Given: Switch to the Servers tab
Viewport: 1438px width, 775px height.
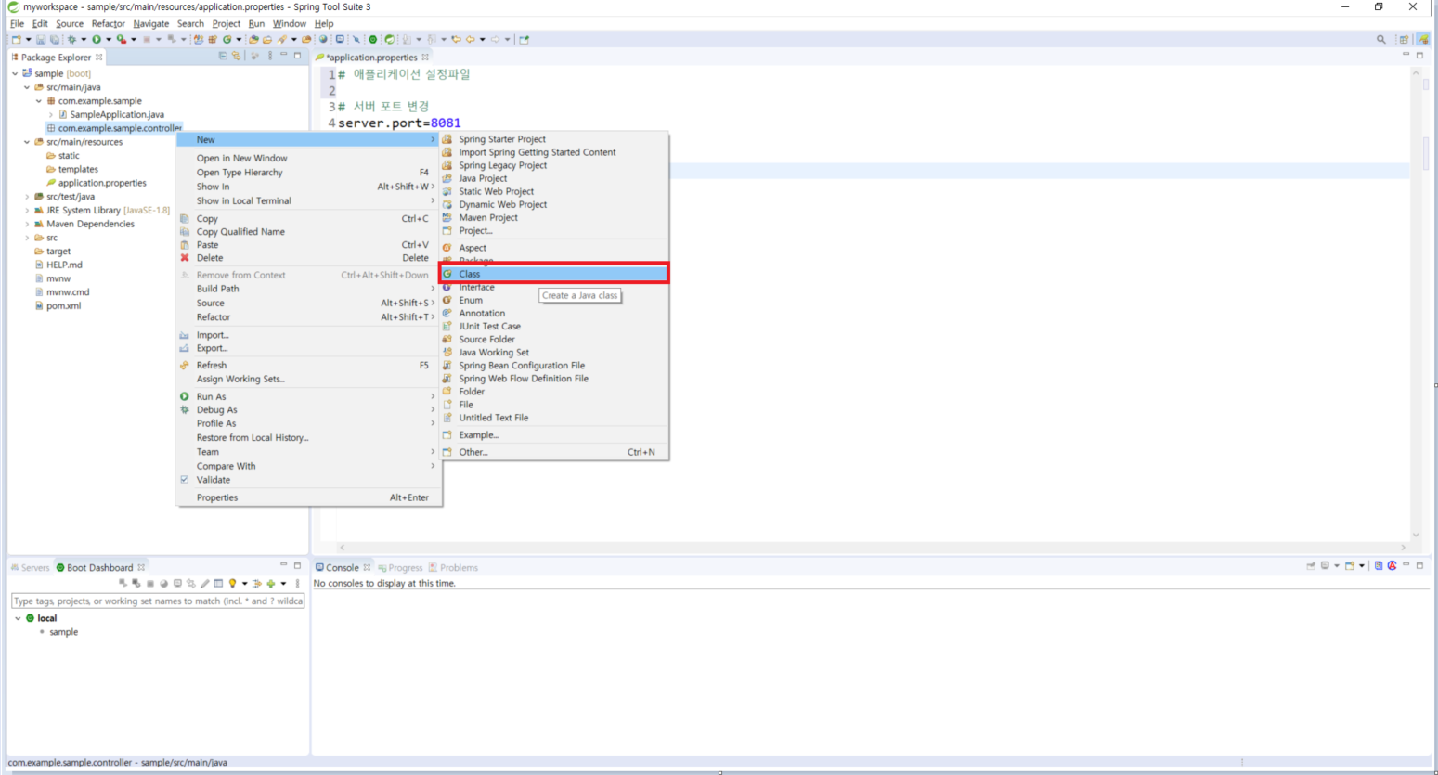Looking at the screenshot, I should (30, 567).
